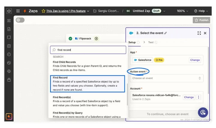Viewport: 216px width, 128px height.
Task: Open the sidebar Zaps grid icon
Action: point(9,20)
